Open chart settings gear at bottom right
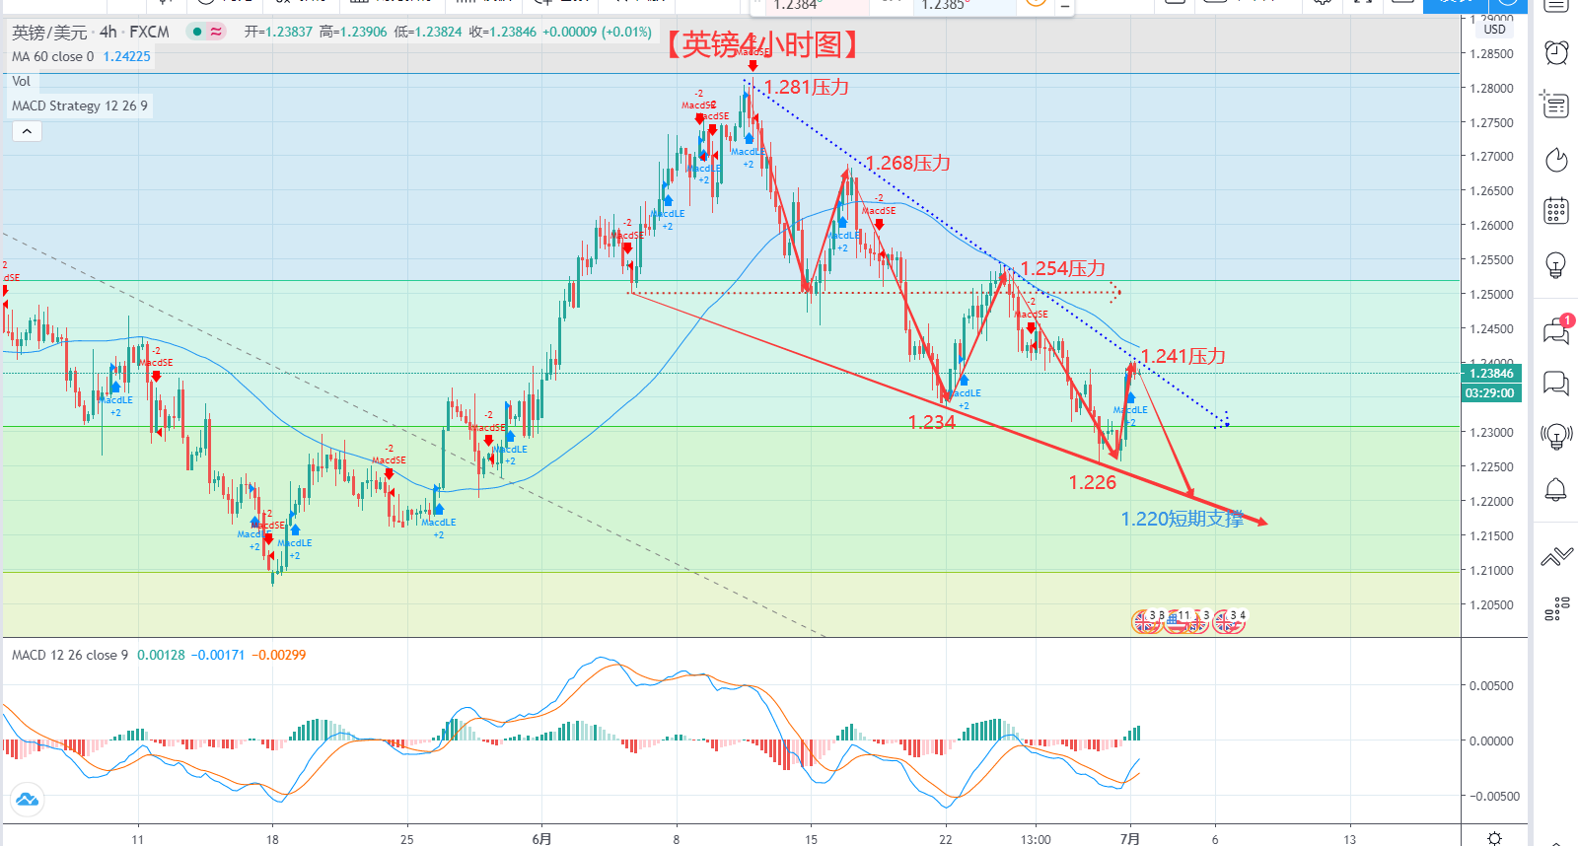1578x846 pixels. coord(1494,838)
